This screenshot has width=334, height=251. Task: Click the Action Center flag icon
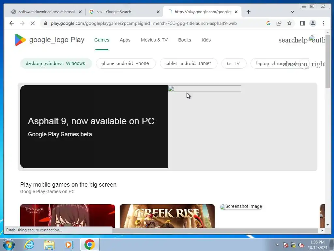point(285,245)
